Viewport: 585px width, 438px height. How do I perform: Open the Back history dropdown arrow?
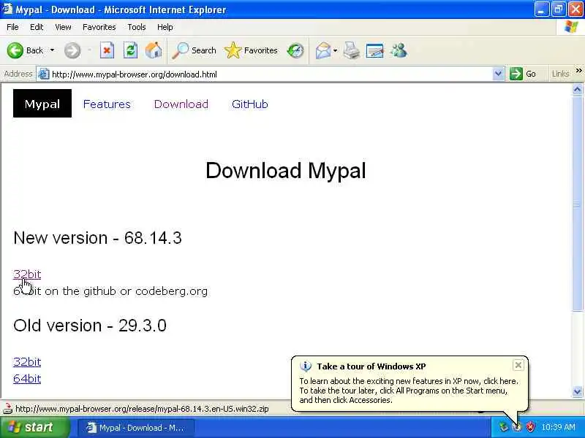pos(52,50)
